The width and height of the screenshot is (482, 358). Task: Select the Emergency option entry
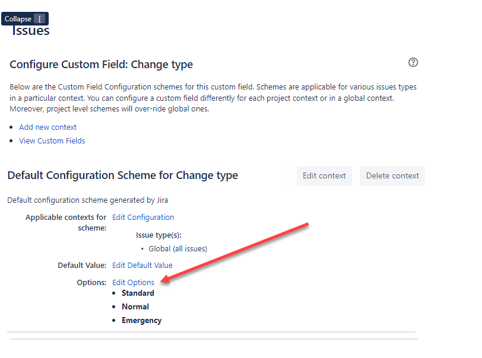pos(142,320)
